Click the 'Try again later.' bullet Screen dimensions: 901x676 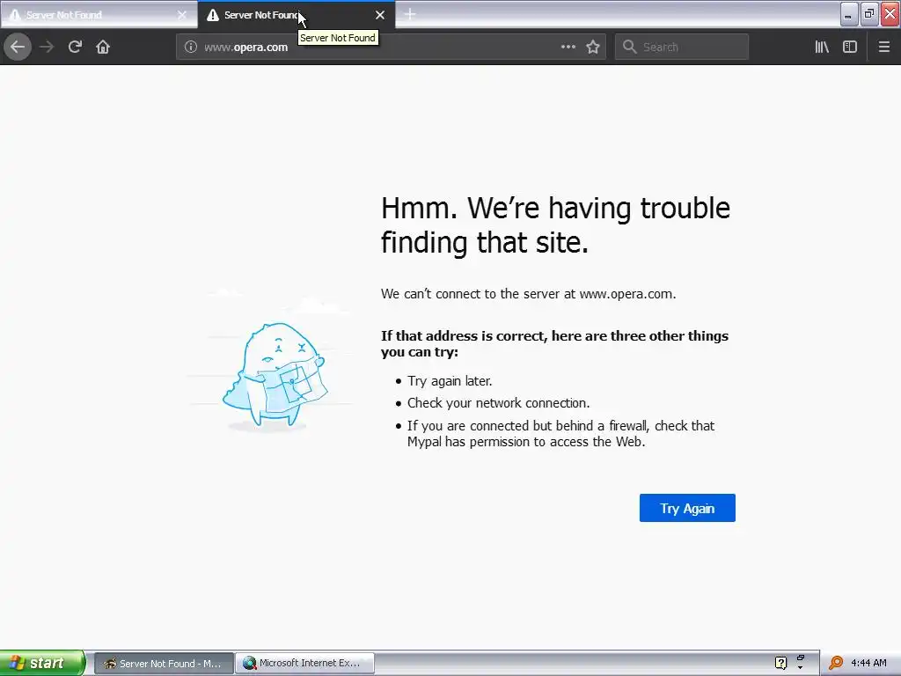click(x=450, y=381)
